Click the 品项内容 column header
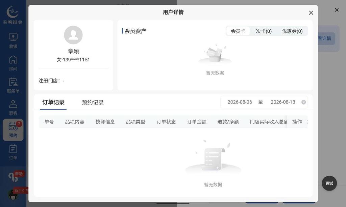Screen dimensions: 346x207 pos(75,122)
